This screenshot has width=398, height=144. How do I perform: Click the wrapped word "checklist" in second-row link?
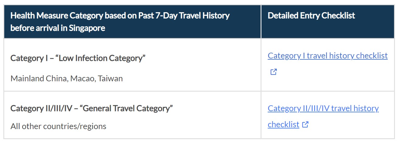click(283, 125)
